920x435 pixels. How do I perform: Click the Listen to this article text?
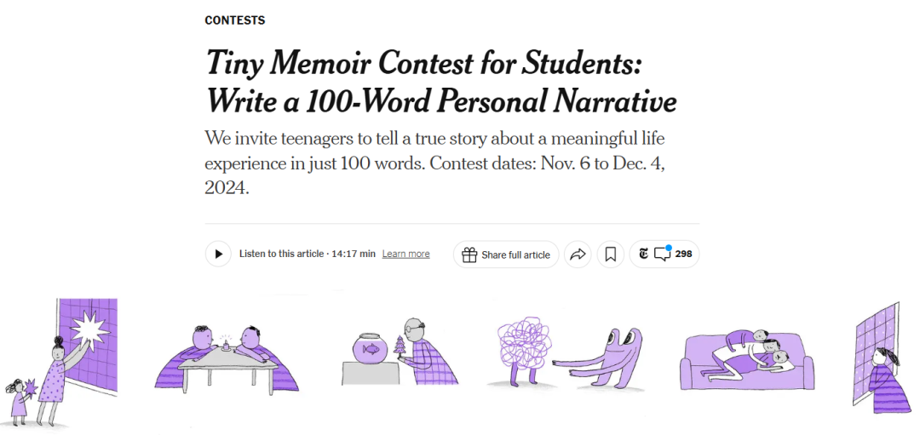(x=281, y=254)
